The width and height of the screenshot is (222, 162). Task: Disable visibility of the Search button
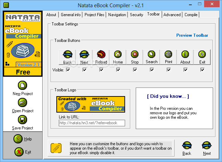pos(152,70)
